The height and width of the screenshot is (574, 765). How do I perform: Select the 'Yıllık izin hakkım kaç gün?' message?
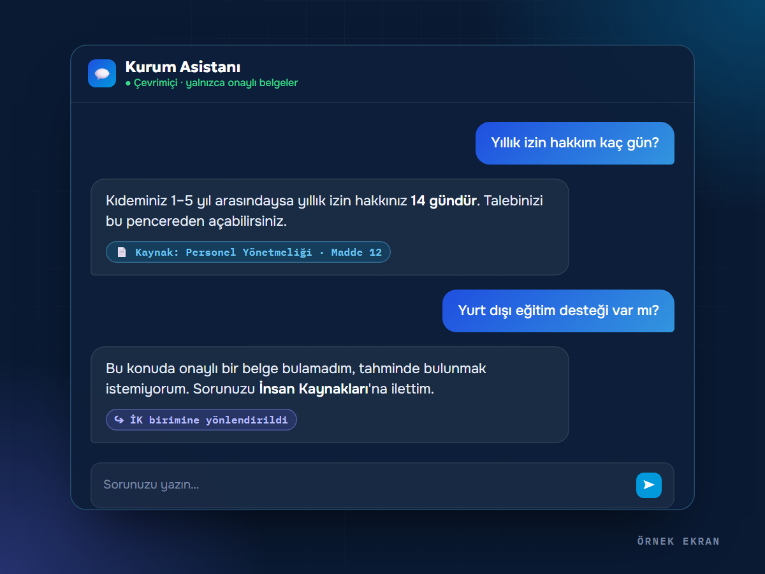pyautogui.click(x=574, y=143)
